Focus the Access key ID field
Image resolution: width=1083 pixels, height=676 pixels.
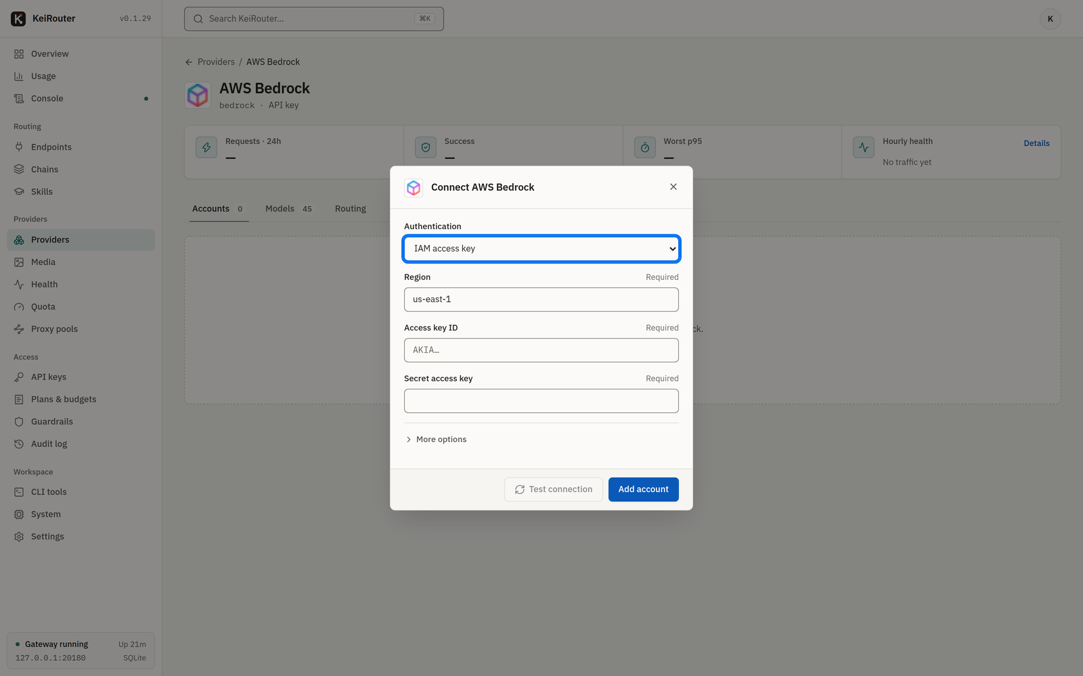[541, 350]
